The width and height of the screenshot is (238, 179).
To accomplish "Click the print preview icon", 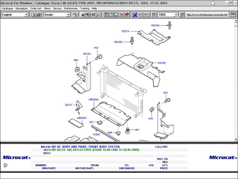I will point(33,14).
